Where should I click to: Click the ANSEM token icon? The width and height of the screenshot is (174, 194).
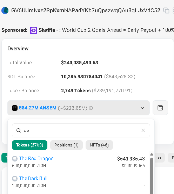pyautogui.click(x=15, y=108)
